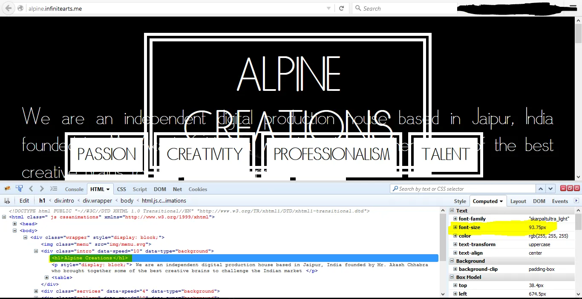Click the break on mutate icon
Image resolution: width=582 pixels, height=299 pixels.
pos(7,200)
